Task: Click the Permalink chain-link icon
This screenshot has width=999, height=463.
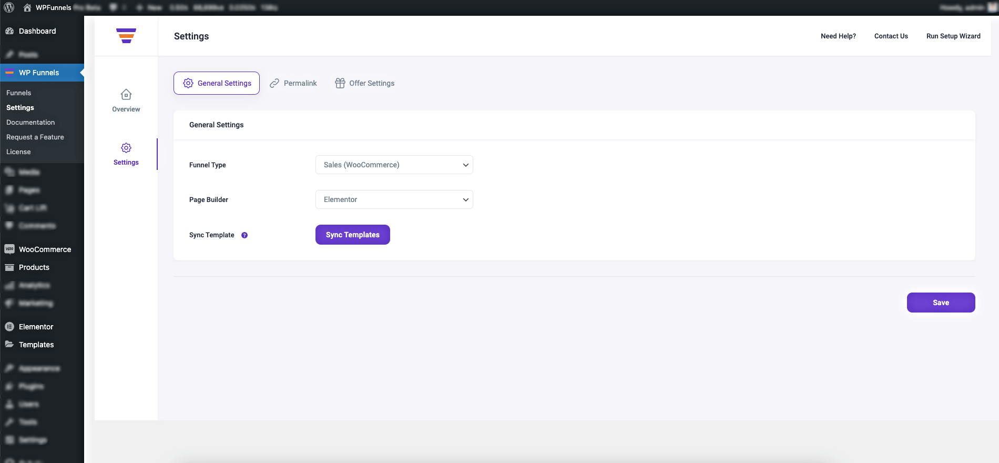Action: [274, 83]
